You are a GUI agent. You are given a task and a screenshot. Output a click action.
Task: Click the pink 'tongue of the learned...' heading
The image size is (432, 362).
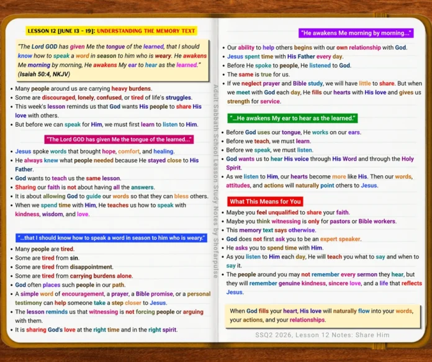pos(119,140)
